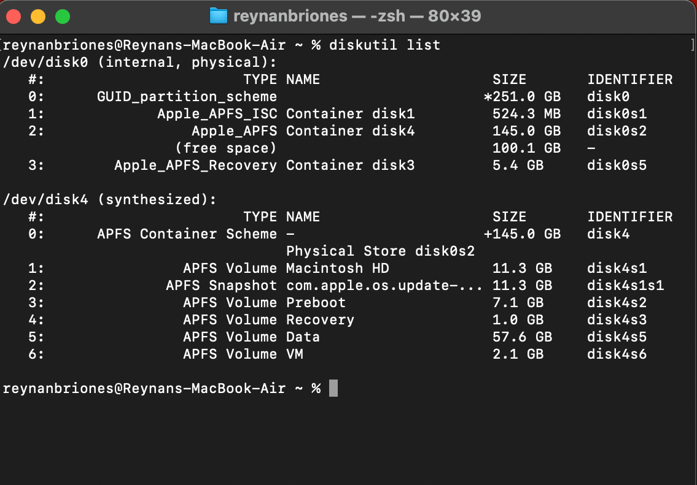Click the 'diskutil list' command text
Image resolution: width=697 pixels, height=485 pixels.
tap(385, 45)
